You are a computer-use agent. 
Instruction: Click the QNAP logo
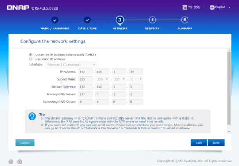click(18, 7)
